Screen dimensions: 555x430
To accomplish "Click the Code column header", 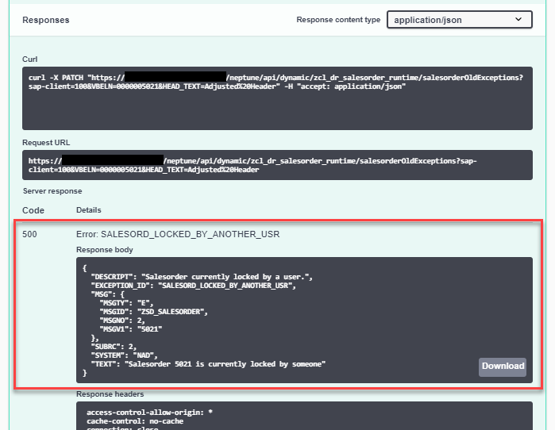I will pyautogui.click(x=33, y=210).
